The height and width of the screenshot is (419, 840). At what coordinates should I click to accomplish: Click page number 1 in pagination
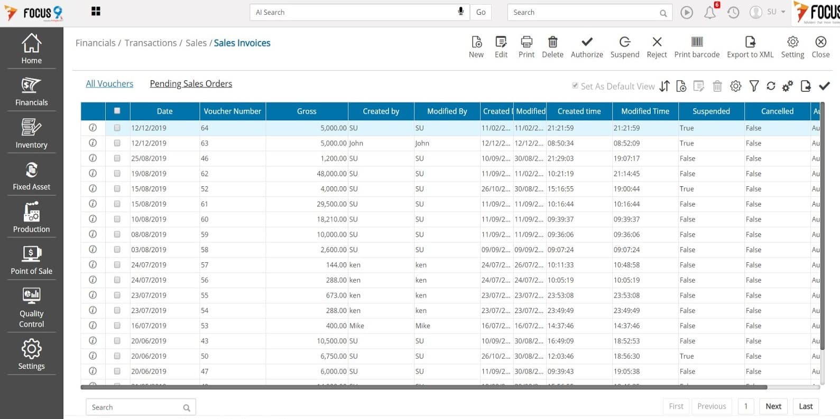746,406
